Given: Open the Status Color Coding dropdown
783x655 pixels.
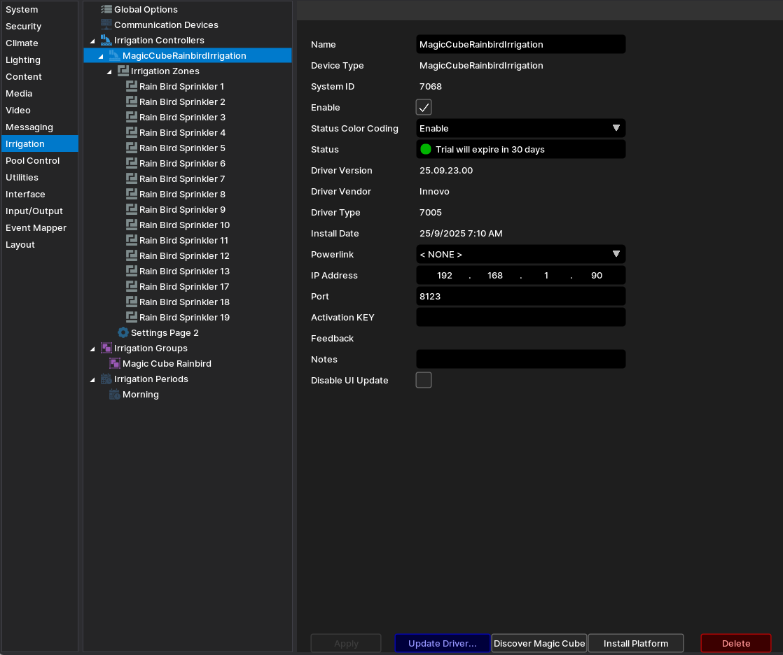Looking at the screenshot, I should pos(520,129).
